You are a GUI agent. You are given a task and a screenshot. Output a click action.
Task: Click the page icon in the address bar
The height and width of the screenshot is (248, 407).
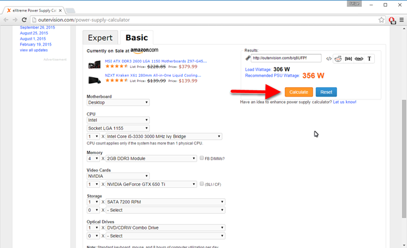point(34,20)
